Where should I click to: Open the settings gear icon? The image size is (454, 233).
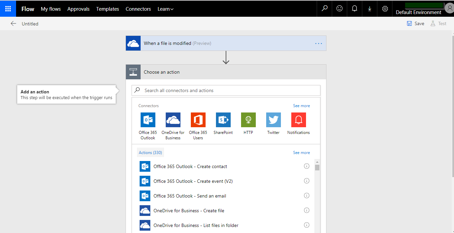click(x=385, y=9)
